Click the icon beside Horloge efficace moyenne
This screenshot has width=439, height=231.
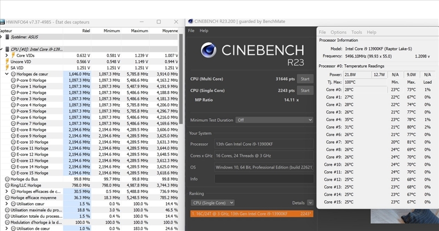(x=8, y=198)
